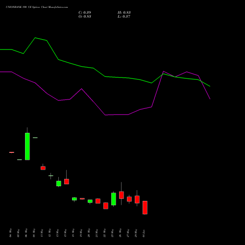Click the 26 May date label
This screenshot has height=245, width=245.
[x=121, y=233]
